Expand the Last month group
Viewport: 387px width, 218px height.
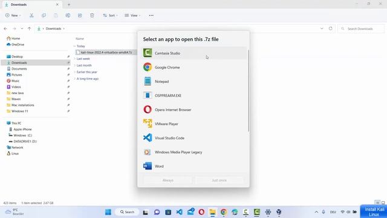click(x=75, y=65)
